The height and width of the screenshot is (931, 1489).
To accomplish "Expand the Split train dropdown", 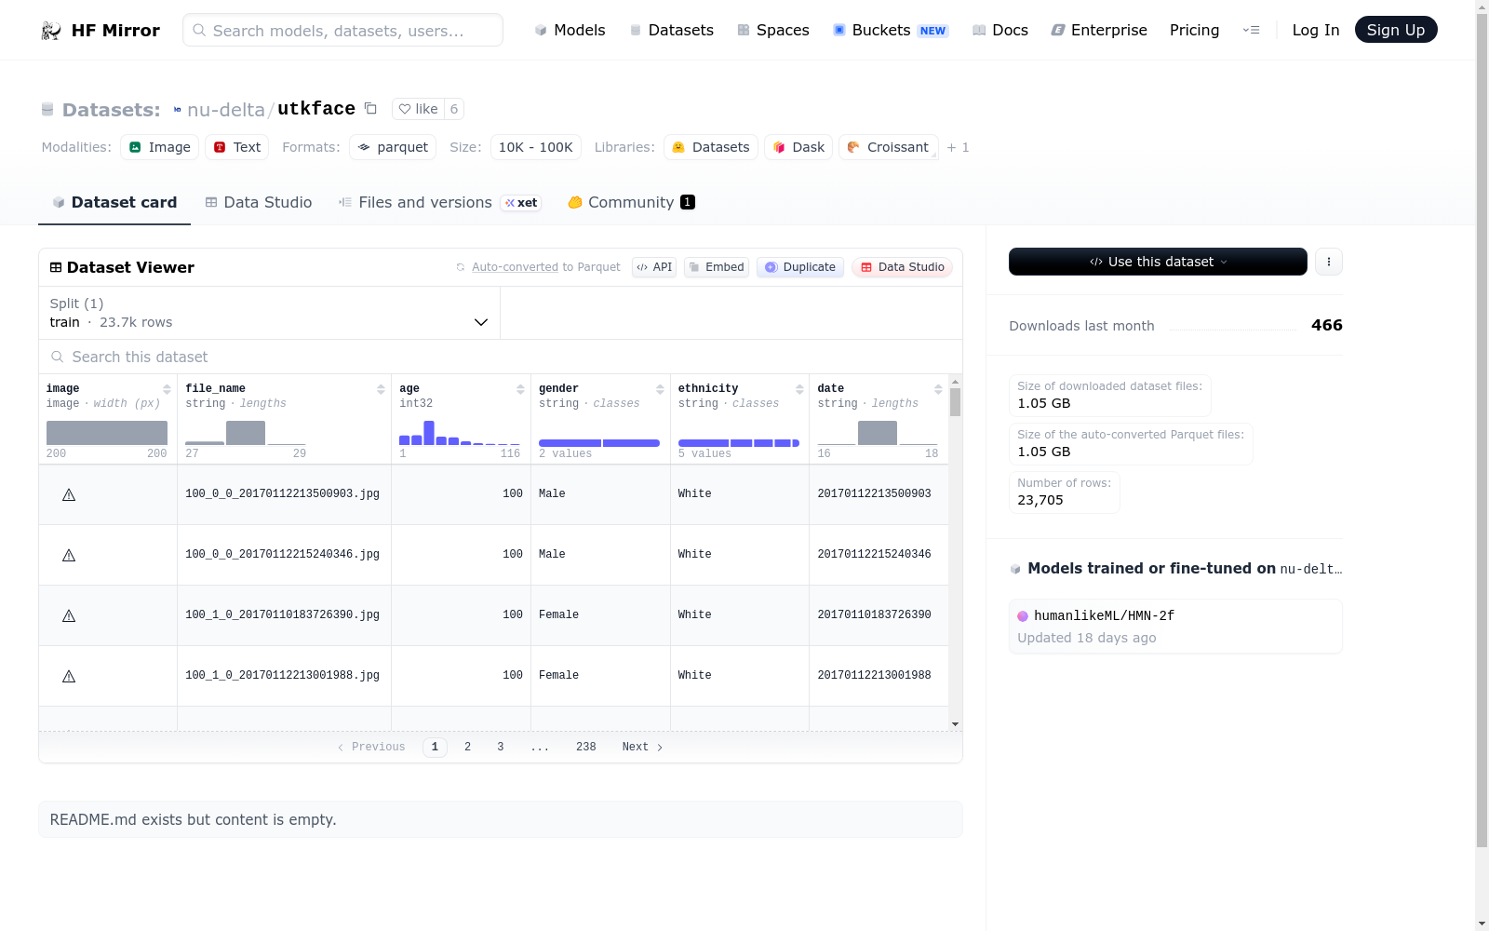I will pos(269,313).
